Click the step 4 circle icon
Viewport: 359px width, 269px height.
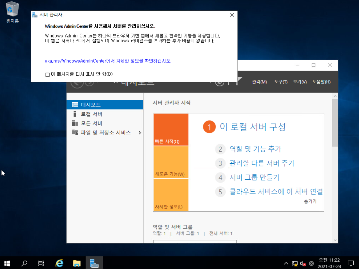pos(220,177)
